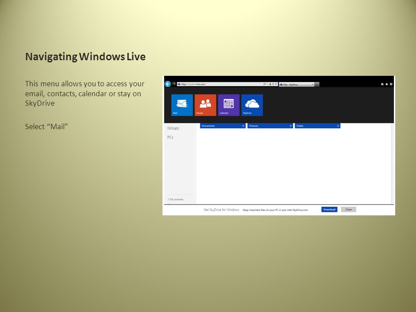Screen dimensions: 416x312
Task: Click Get SkyDrive for Windows text
Action: tap(221, 210)
